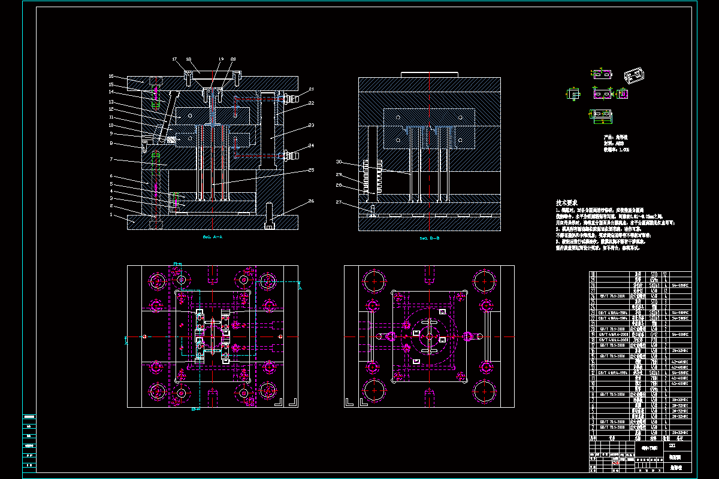719x479 pixels.
Task: Select the isometric 3D part view
Action: coord(633,77)
